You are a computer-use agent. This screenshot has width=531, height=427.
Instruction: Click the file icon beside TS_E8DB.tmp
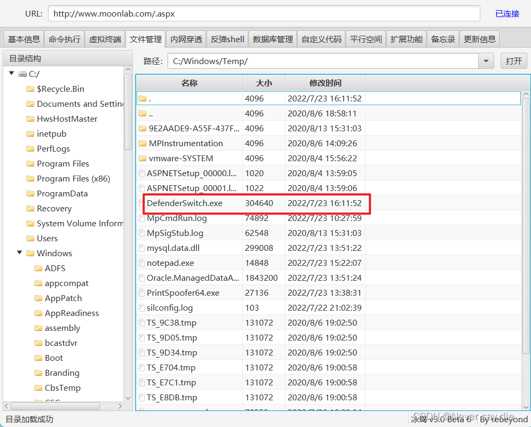[x=141, y=397]
